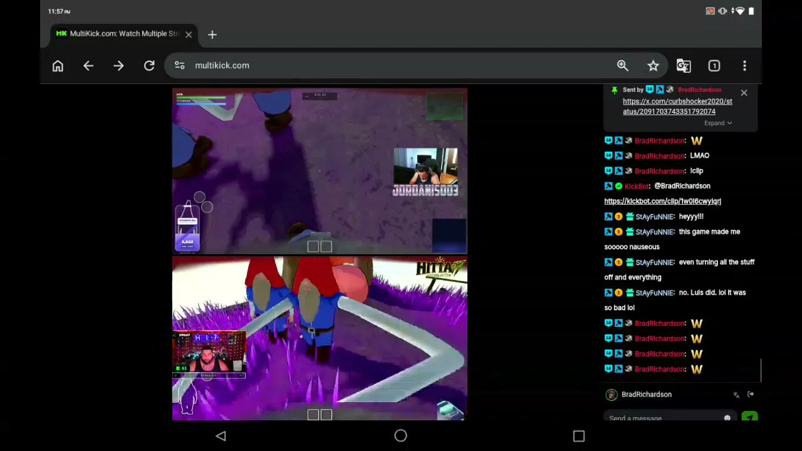Click the Hitta17 webcam overlay
802x451 pixels.
coord(209,355)
